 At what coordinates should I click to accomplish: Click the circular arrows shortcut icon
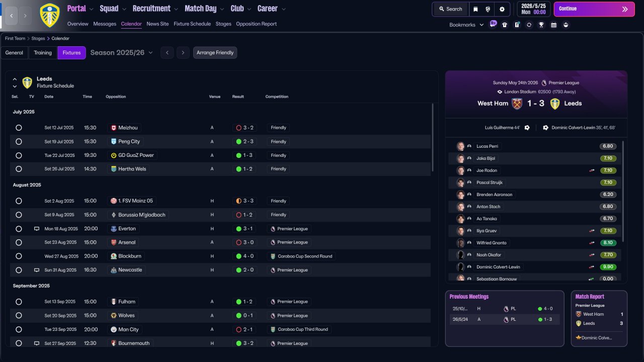click(529, 25)
